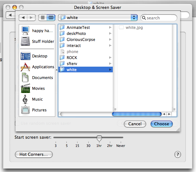This screenshot has width=196, height=172.
Task: Click the Cancel button
Action: pyautogui.click(x=135, y=124)
